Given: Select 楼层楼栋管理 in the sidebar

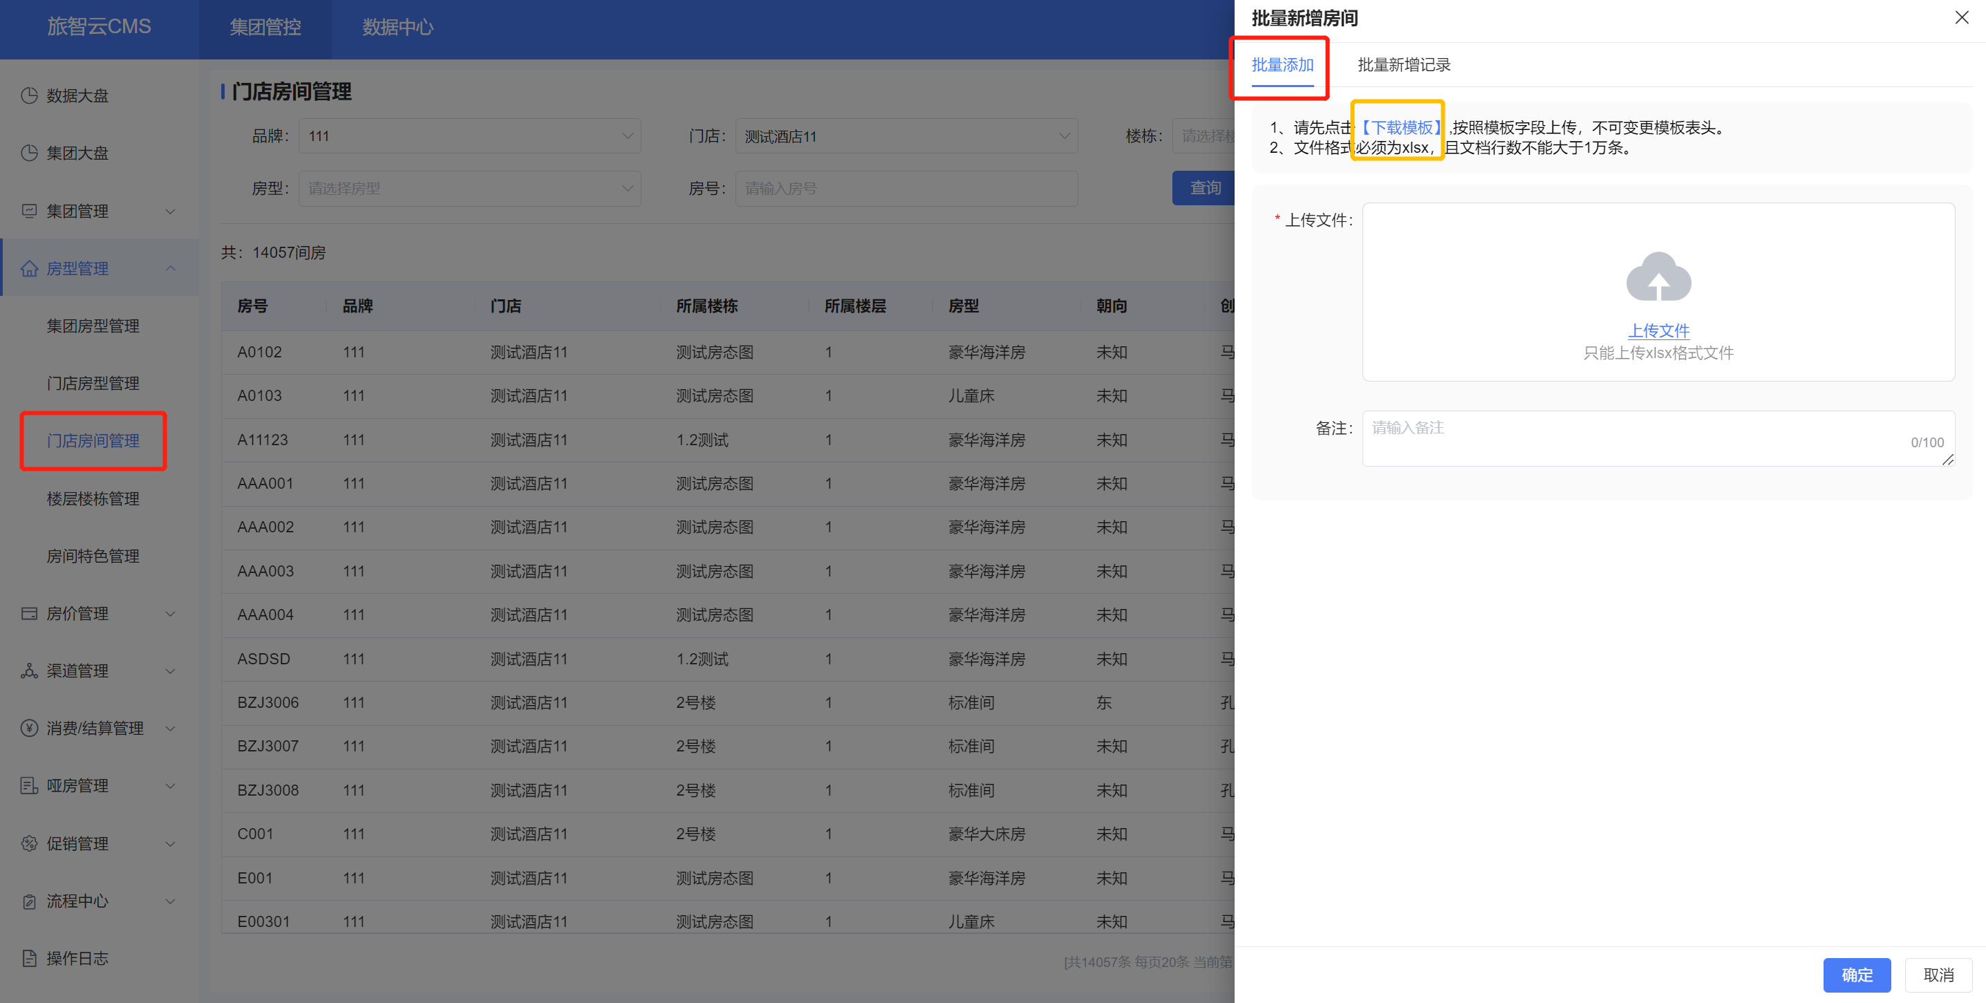Looking at the screenshot, I should point(93,499).
